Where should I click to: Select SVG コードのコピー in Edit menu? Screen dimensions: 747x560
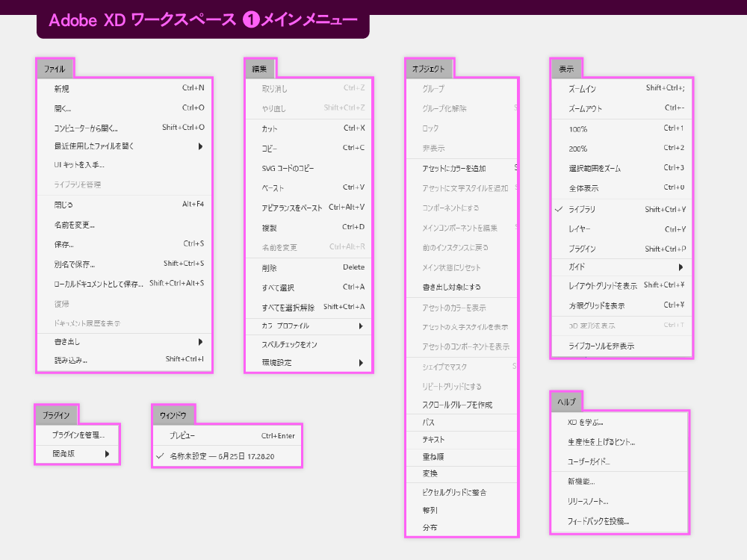coord(309,168)
